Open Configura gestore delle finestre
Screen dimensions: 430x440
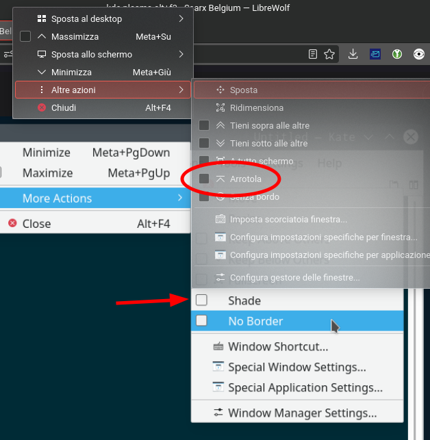[312, 277]
